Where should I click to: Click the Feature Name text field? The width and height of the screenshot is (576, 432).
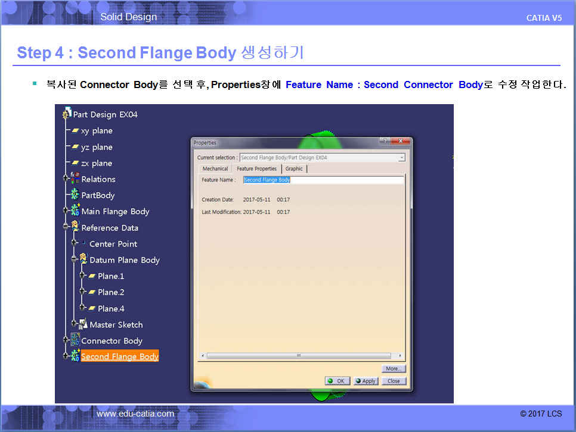[323, 180]
